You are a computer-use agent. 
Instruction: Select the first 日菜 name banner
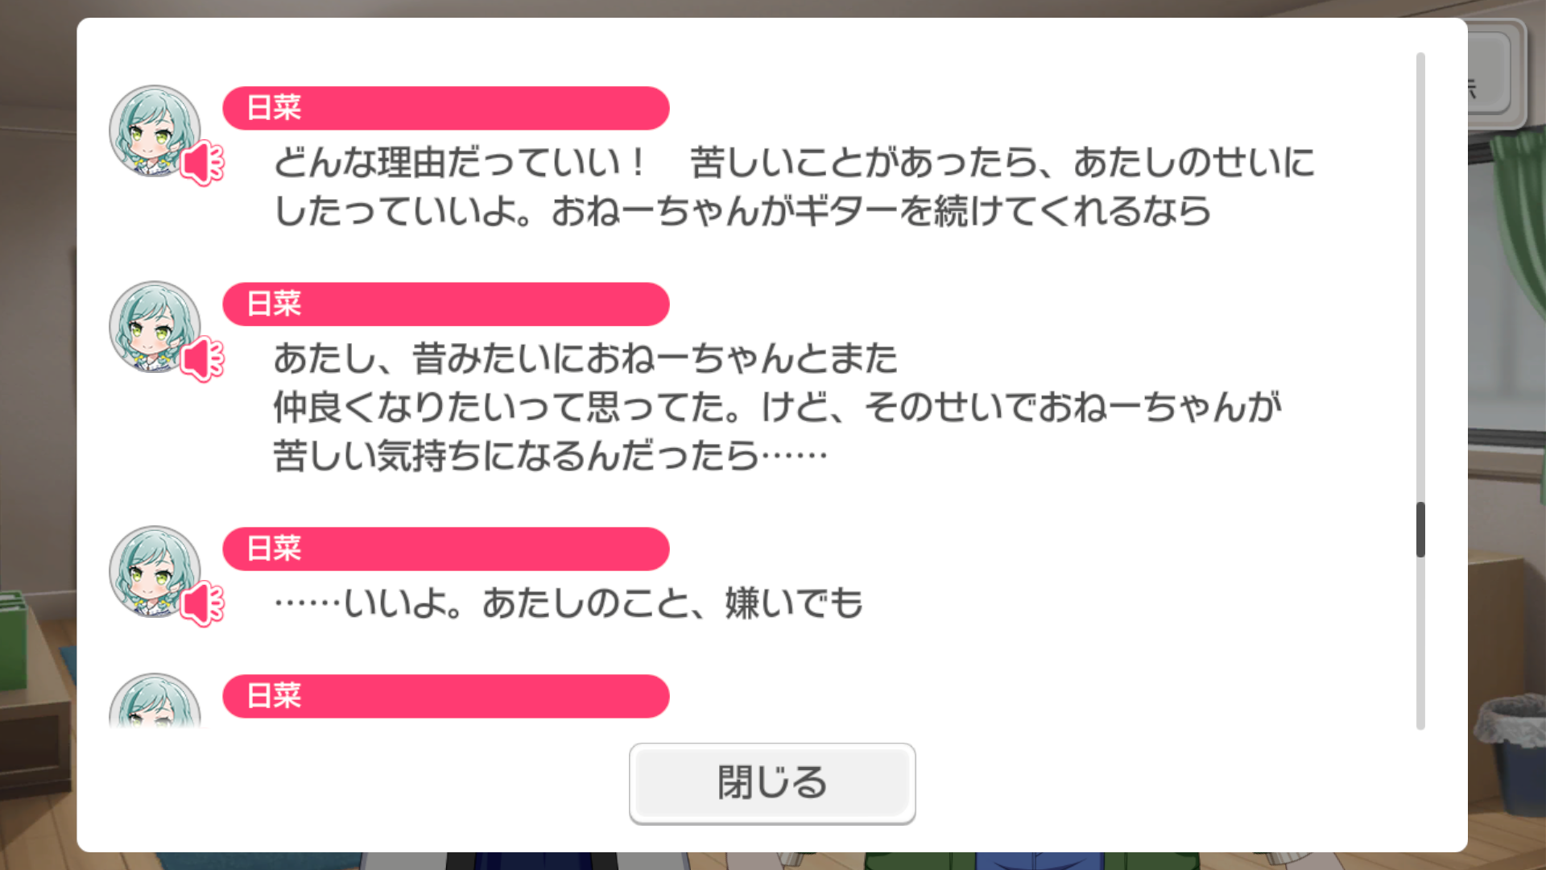(x=446, y=108)
